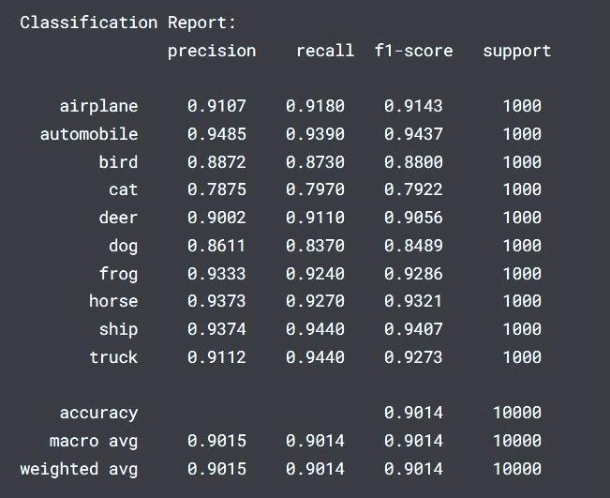Click the 'macro avg' row label

(94, 441)
